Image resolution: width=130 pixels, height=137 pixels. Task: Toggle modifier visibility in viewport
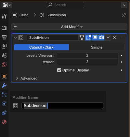tap(95, 38)
